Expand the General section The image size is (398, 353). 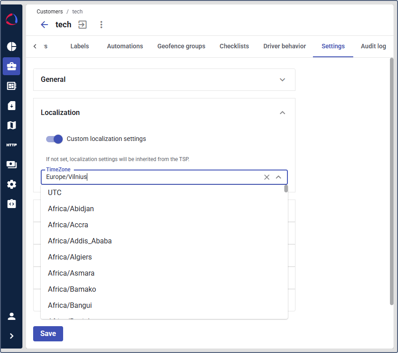[x=282, y=80]
